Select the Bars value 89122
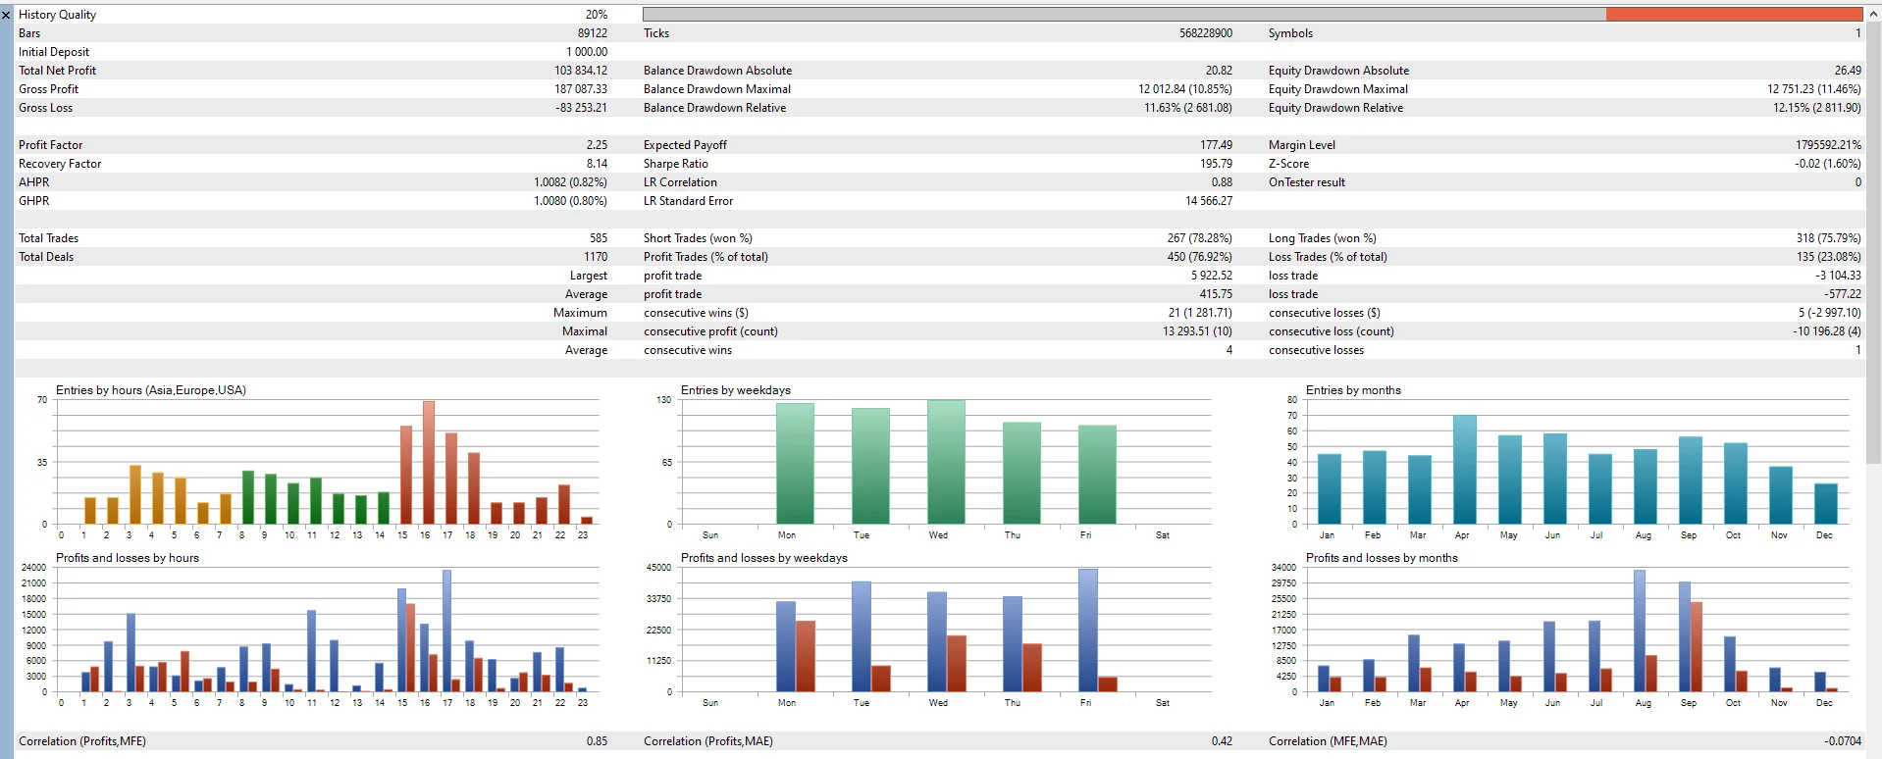This screenshot has width=1882, height=759. (592, 33)
